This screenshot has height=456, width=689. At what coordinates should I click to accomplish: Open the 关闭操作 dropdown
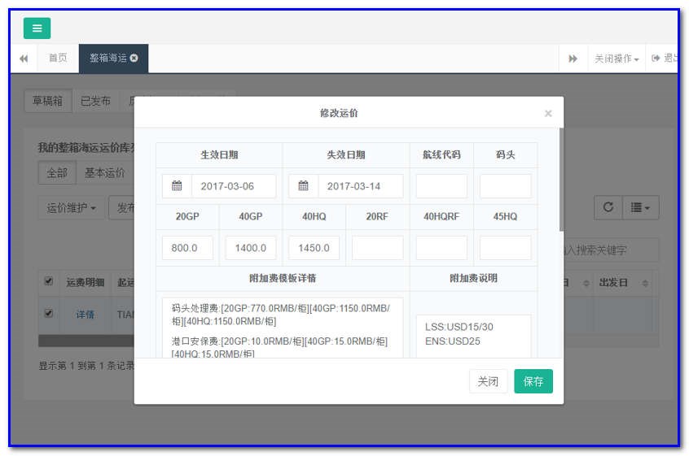(x=616, y=59)
